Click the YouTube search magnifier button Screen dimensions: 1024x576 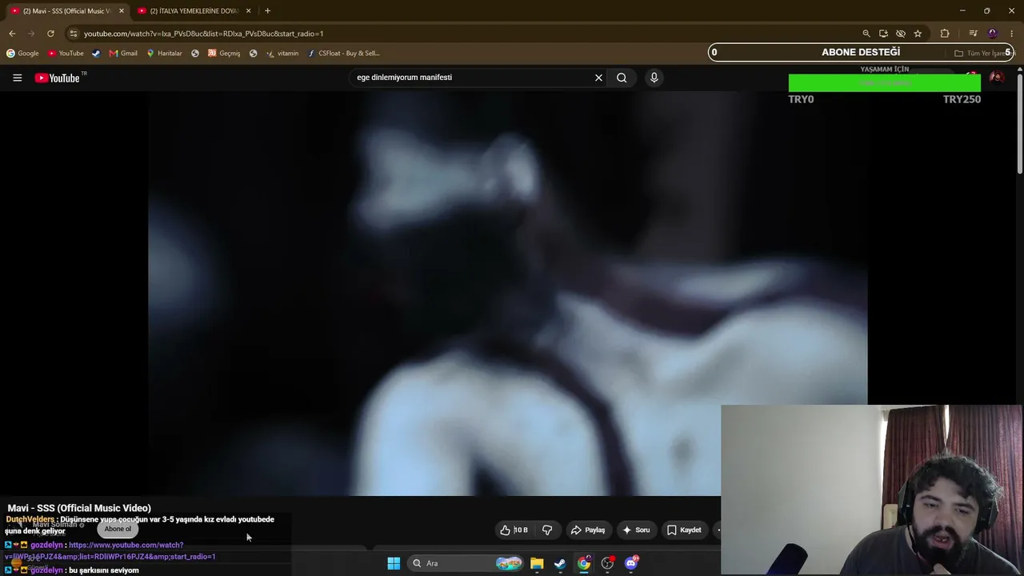[x=622, y=78]
